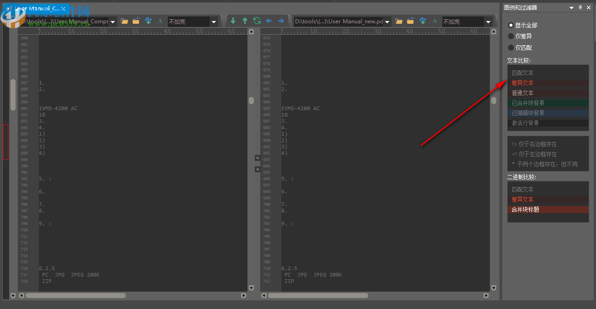The width and height of the screenshot is (596, 309).
Task: Jump to next difference with green down arrow
Action: (x=233, y=21)
